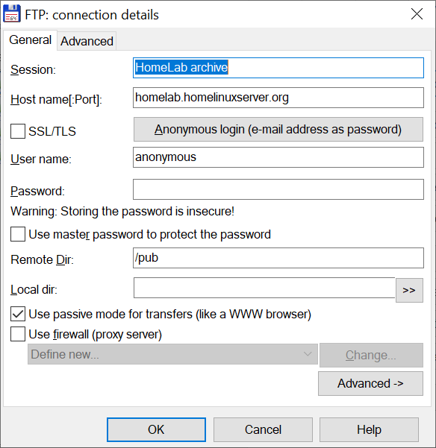Close the FTP connection details dialog
Screen dimensions: 436x448
point(417,13)
